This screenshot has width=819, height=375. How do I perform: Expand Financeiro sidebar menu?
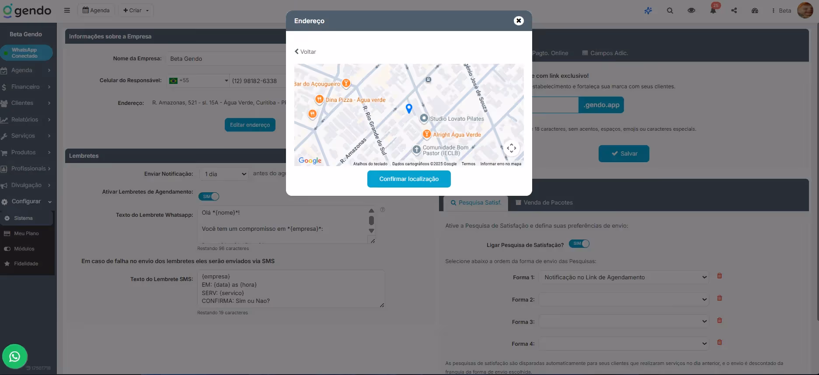(x=26, y=87)
